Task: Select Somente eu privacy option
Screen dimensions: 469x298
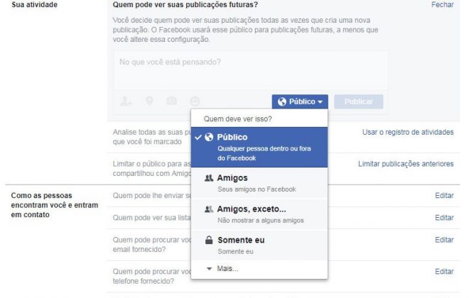Action: [x=259, y=245]
